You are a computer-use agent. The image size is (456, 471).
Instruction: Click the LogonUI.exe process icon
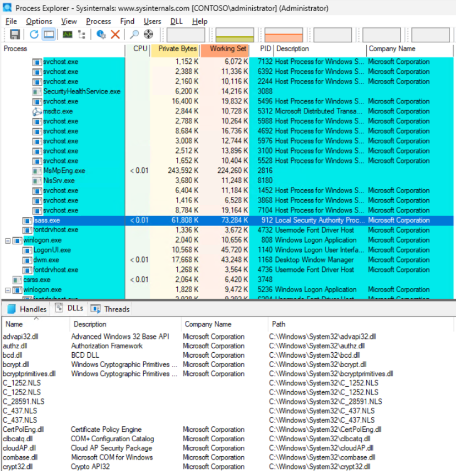27,250
